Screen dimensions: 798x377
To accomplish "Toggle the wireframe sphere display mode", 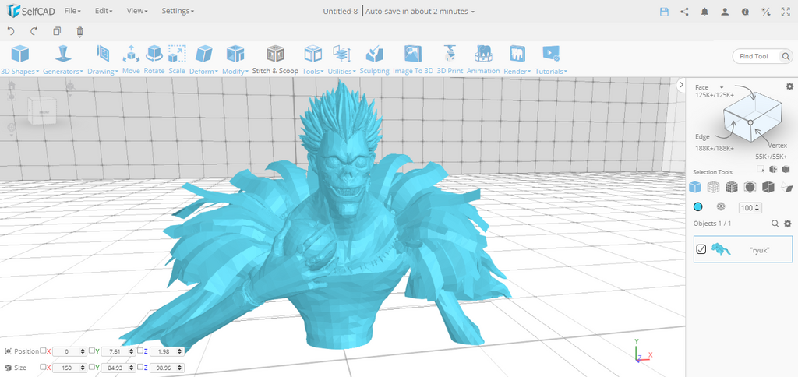I will 721,206.
